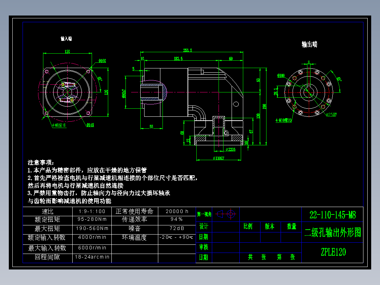This screenshot has height=285, width=380.
Task: Click the title 二级孔输出外形图
Action: pos(333,231)
